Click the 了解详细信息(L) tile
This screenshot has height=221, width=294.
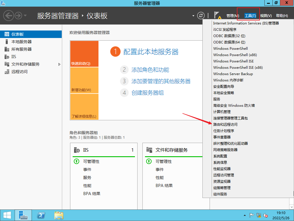coord(84,106)
